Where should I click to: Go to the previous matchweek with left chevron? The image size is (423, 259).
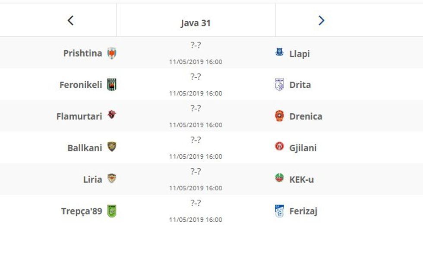70,19
